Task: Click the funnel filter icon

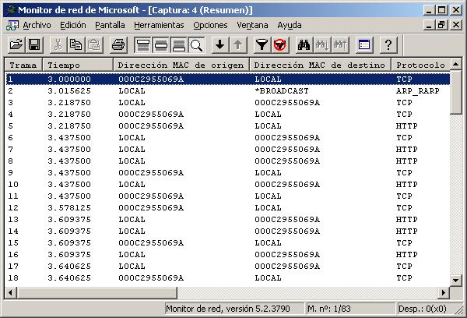Action: pyautogui.click(x=262, y=44)
